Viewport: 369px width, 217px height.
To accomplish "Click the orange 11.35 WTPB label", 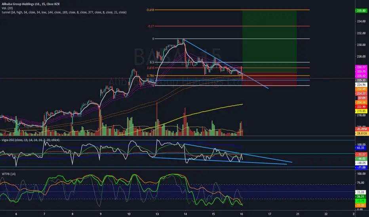I will pos(361,205).
